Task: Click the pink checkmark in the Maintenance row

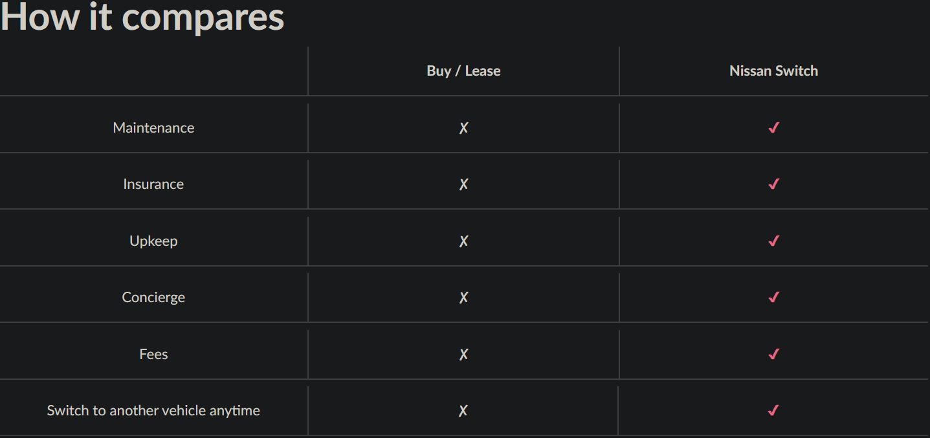Action: click(x=773, y=128)
